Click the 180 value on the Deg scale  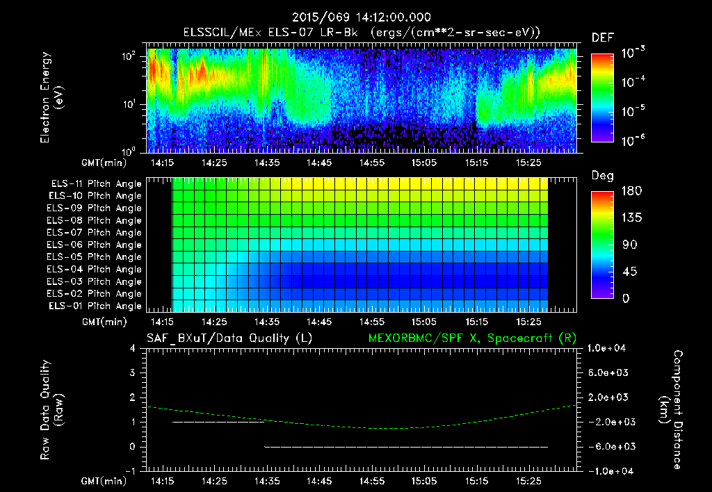(631, 190)
